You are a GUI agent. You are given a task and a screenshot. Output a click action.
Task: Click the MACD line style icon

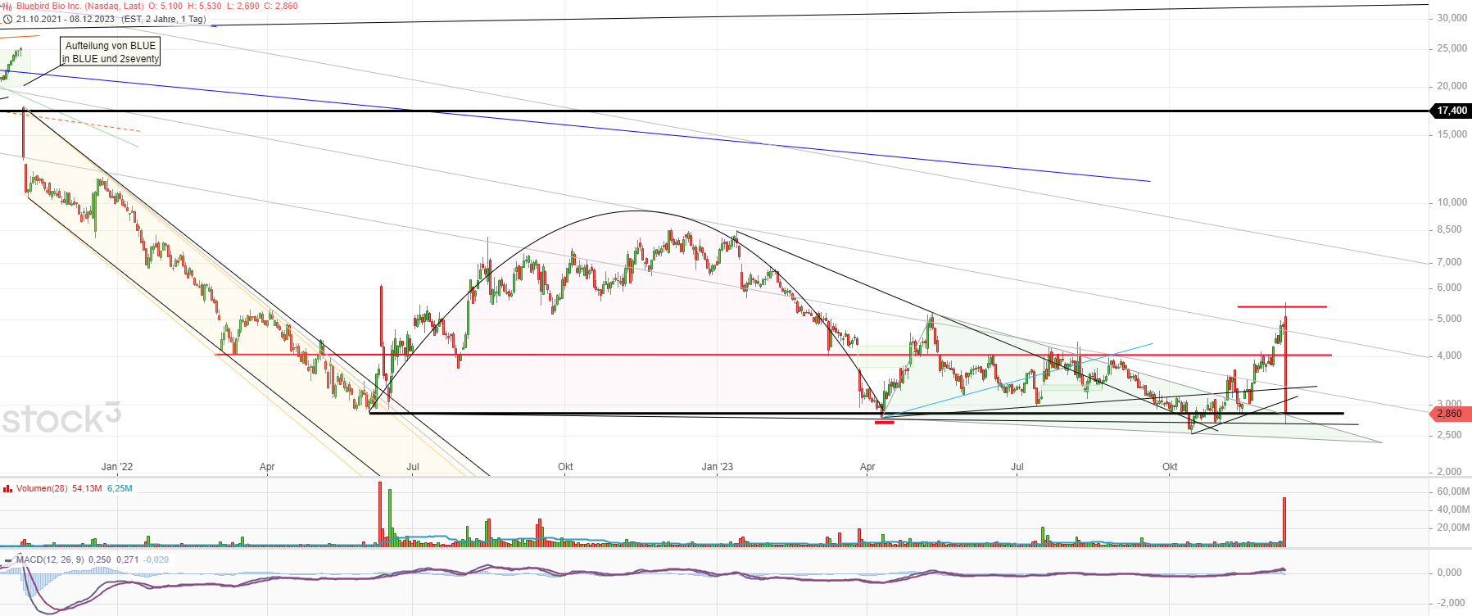[7, 560]
